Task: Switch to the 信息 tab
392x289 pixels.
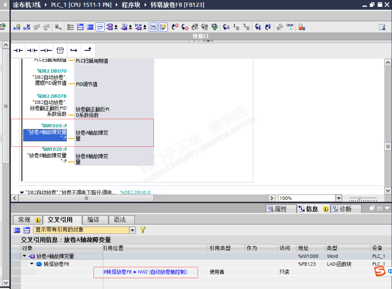Action: (313, 209)
